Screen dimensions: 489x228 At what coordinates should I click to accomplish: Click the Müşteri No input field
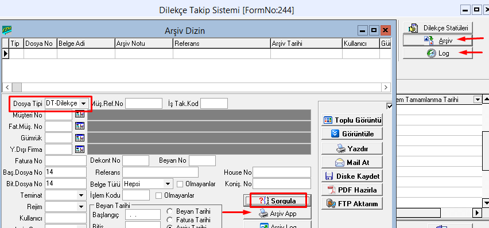(x=59, y=115)
